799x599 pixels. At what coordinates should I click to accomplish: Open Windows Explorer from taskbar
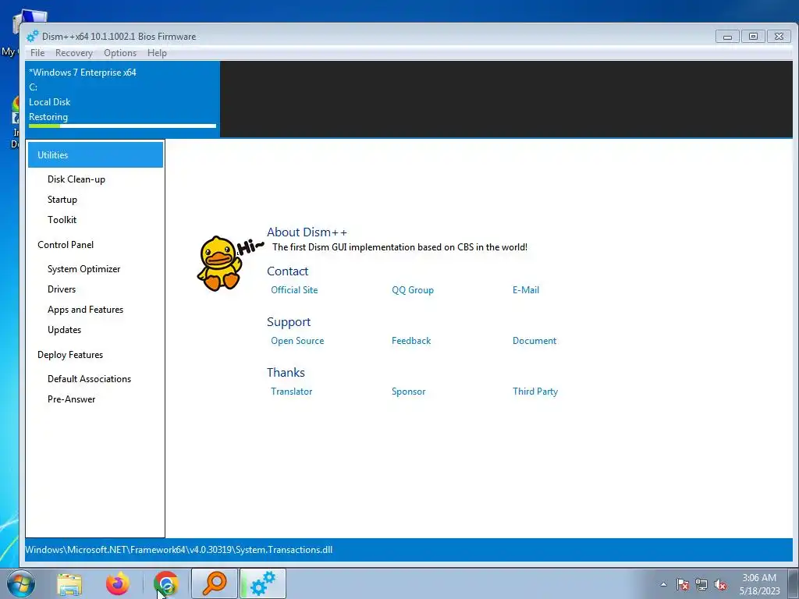[x=69, y=584]
